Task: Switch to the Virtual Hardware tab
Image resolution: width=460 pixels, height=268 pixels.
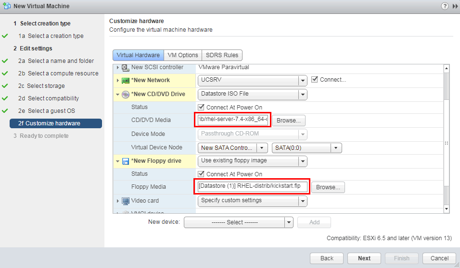Action: [x=138, y=55]
